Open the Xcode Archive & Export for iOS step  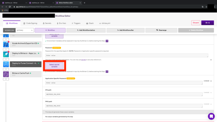point(25,44)
